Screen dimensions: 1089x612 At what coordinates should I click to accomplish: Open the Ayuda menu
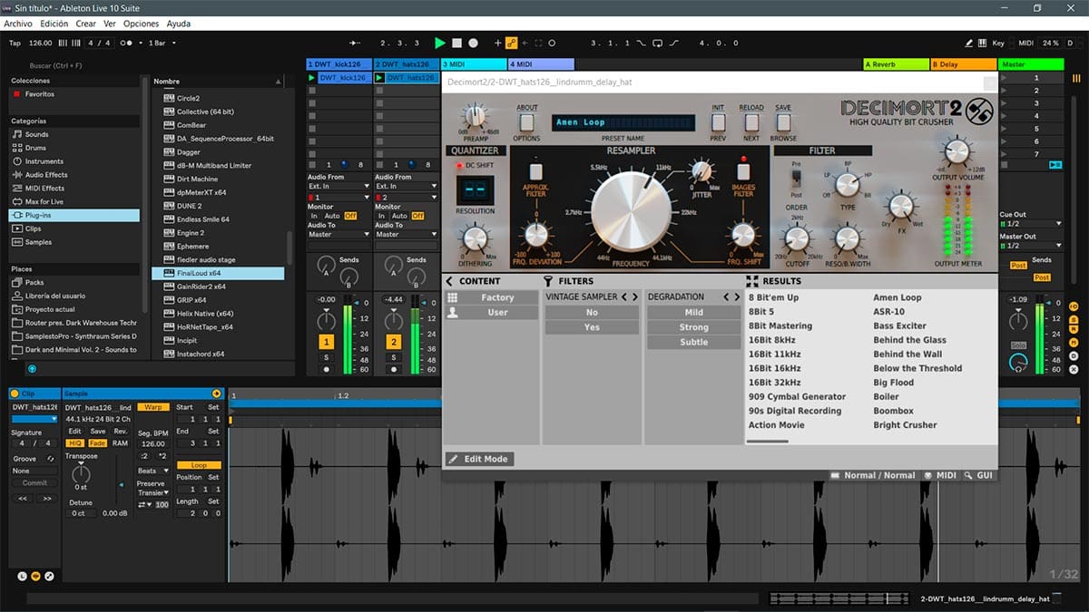[x=179, y=24]
